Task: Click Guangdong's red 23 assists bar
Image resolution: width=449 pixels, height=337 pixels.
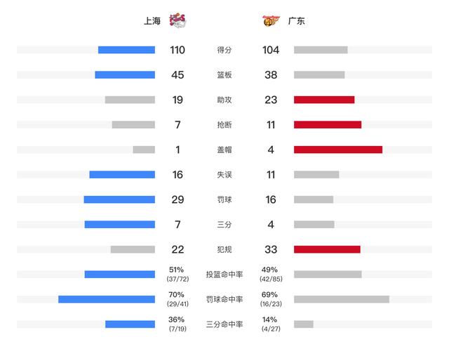Action: [x=324, y=100]
